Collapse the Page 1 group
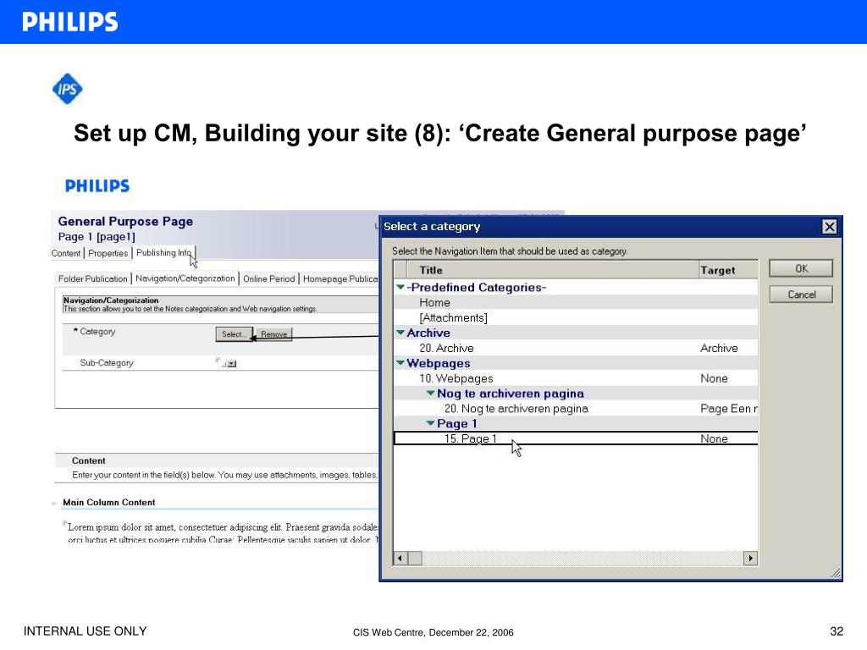The image size is (867, 650). tap(430, 423)
